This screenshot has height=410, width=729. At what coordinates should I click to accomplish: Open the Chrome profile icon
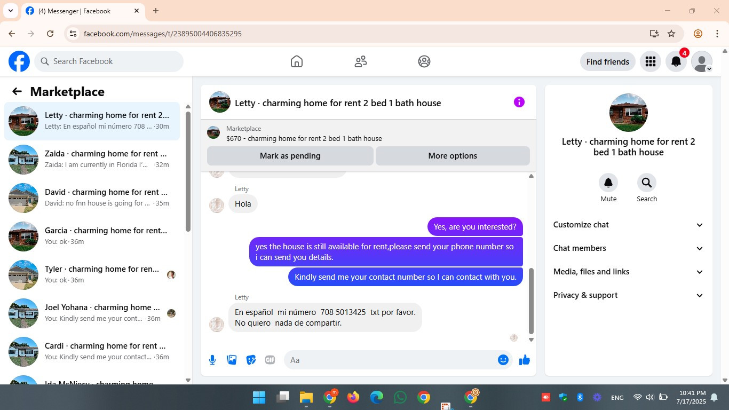pos(698,34)
